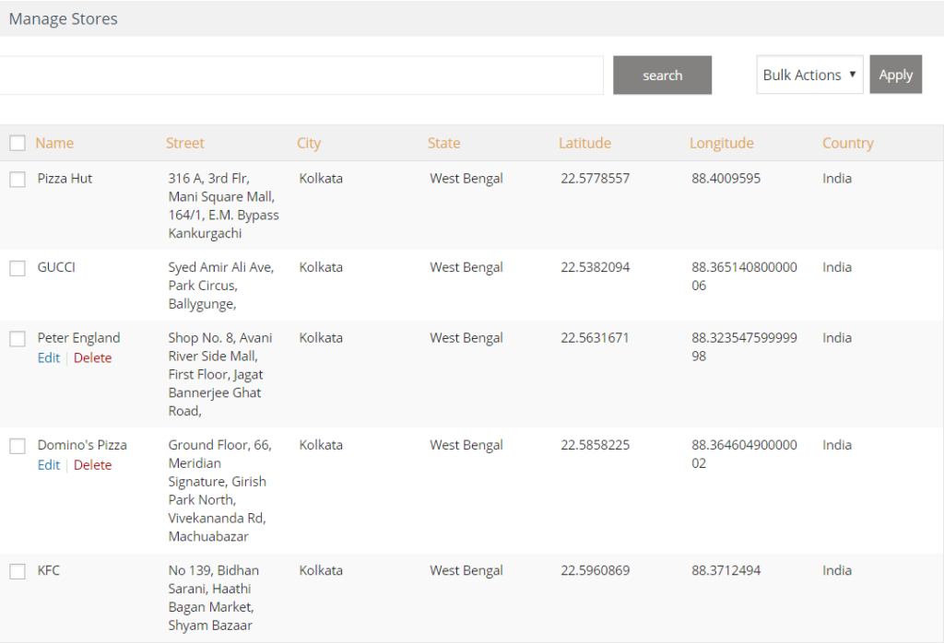Click the Pizza Hut store name

pos(65,179)
